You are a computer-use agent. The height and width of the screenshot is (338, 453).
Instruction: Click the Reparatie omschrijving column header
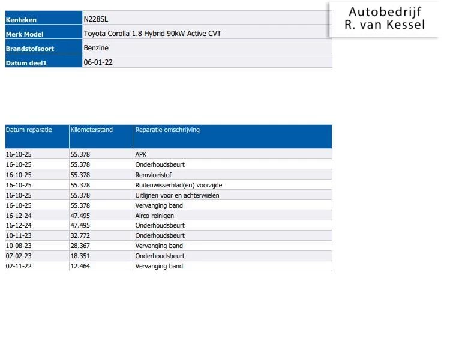(167, 130)
